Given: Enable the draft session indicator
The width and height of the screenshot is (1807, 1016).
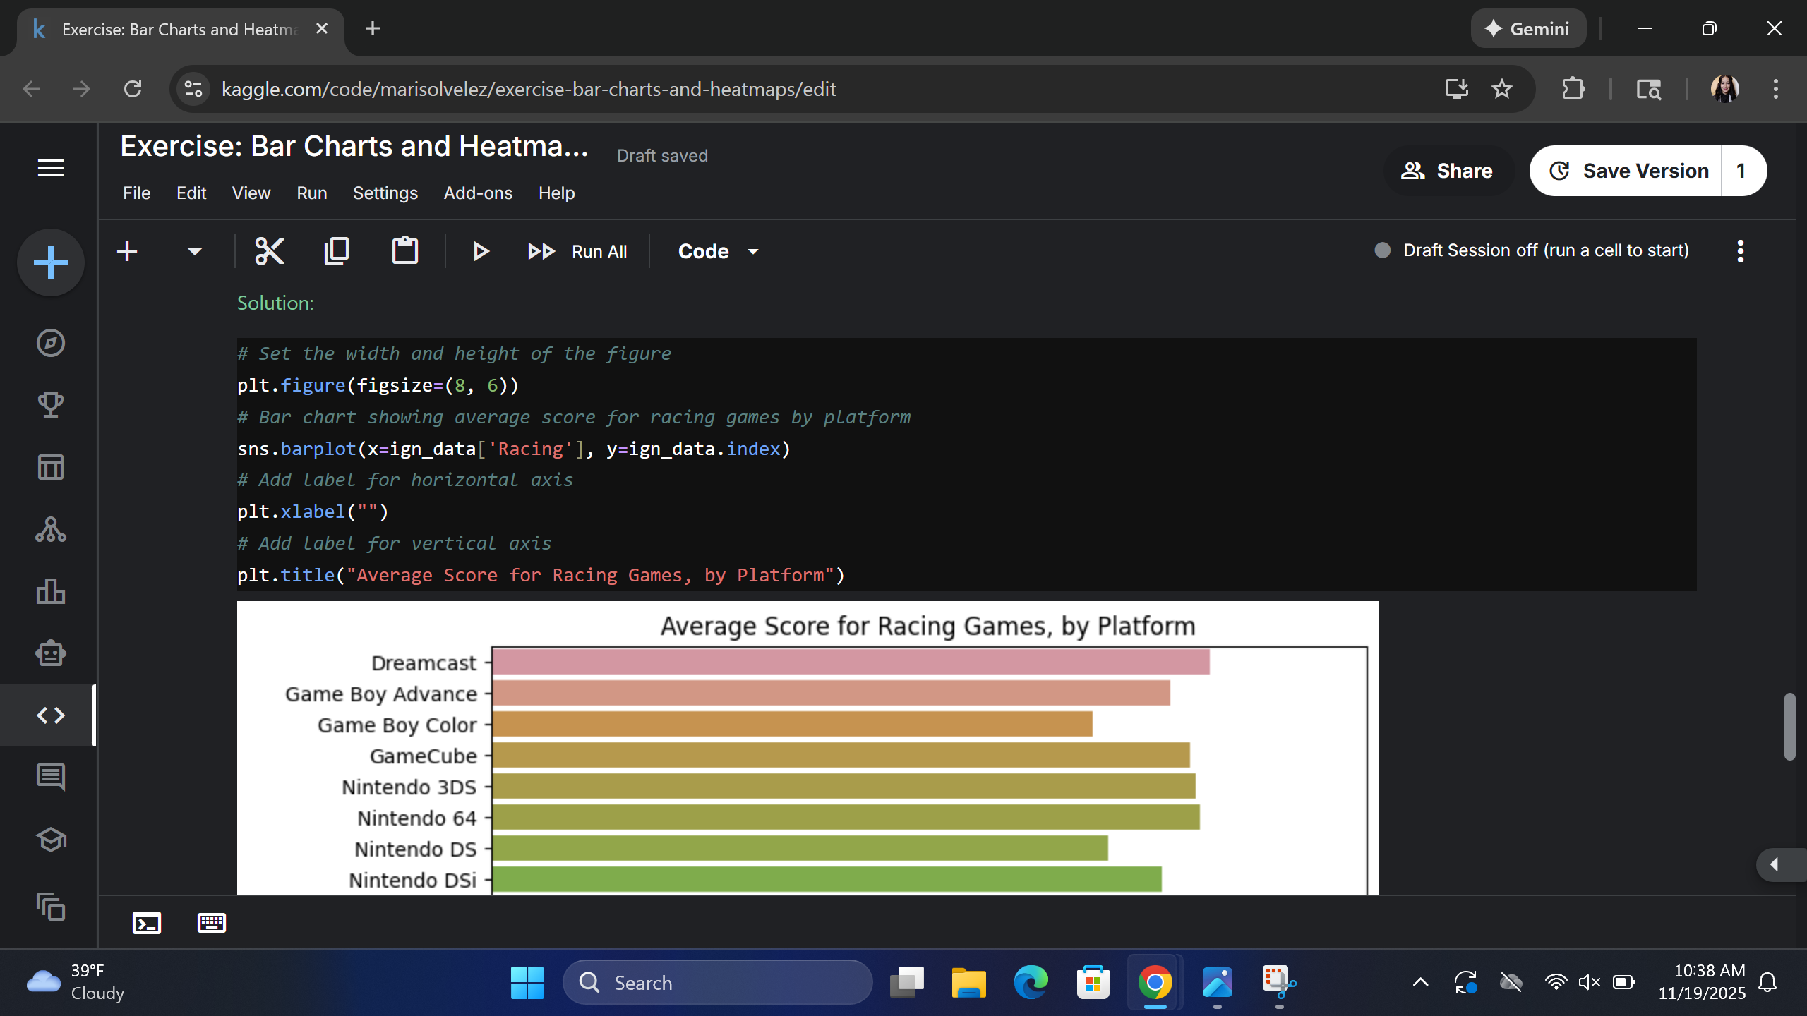Looking at the screenshot, I should 1381,250.
